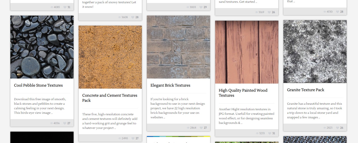Click the 3233 view count on Painted Wood card
The width and height of the screenshot is (358, 143).
click(262, 133)
